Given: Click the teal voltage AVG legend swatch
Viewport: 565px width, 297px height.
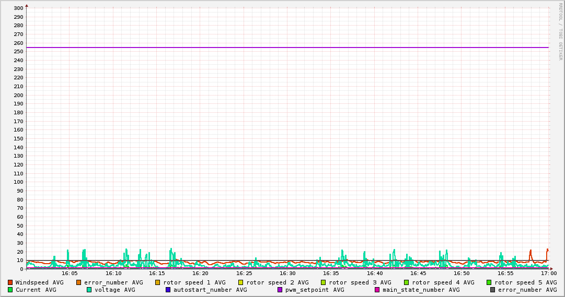Looking at the screenshot, I should click(89, 290).
